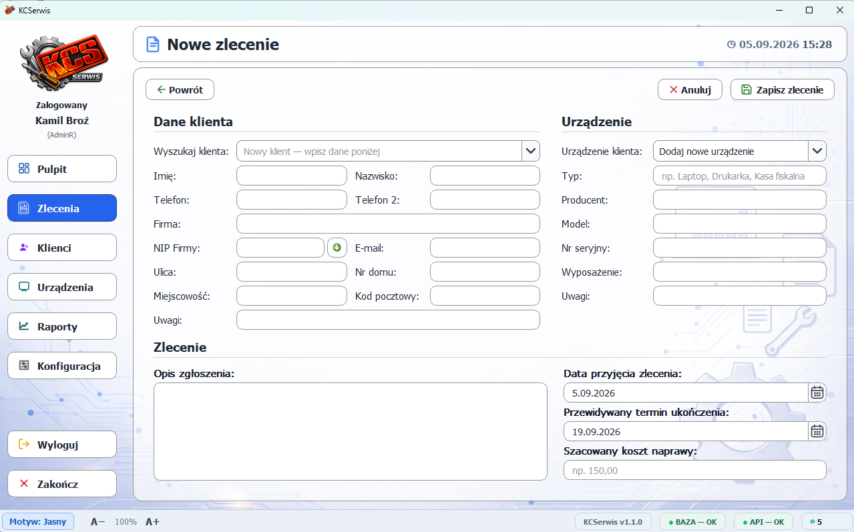Focus the Wyposażenie input field
Image resolution: width=854 pixels, height=532 pixels.
click(x=740, y=272)
